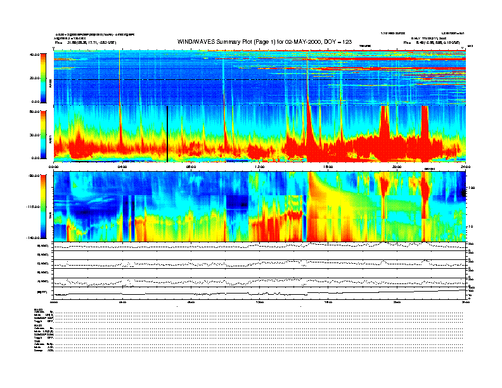502x388 pixels.
Task: Click the 10 frequency label beside TNR panel
Action: click(x=472, y=227)
